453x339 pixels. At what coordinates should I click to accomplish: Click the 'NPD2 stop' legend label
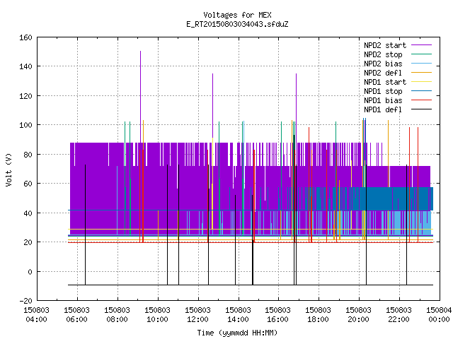click(383, 54)
